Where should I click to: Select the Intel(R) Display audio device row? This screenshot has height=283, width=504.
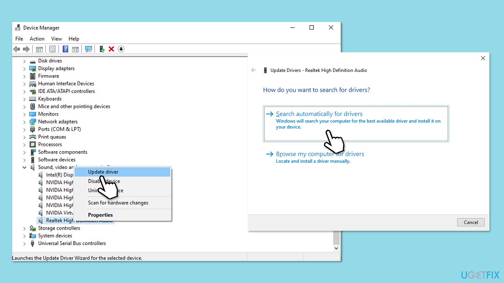pyautogui.click(x=59, y=175)
